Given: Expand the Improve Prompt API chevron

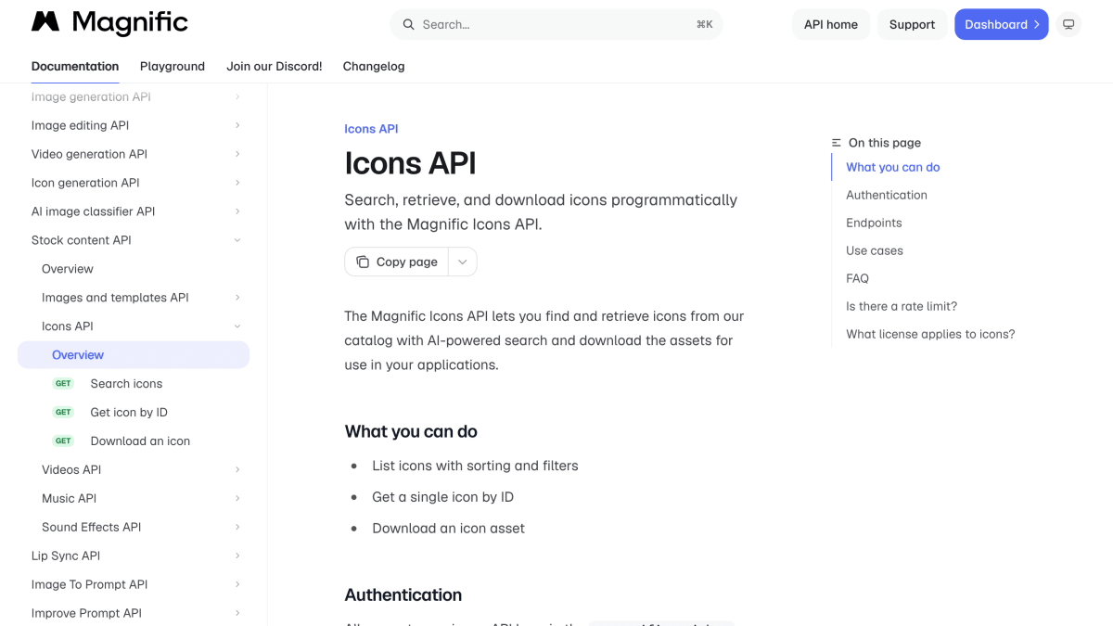Looking at the screenshot, I should click(237, 613).
